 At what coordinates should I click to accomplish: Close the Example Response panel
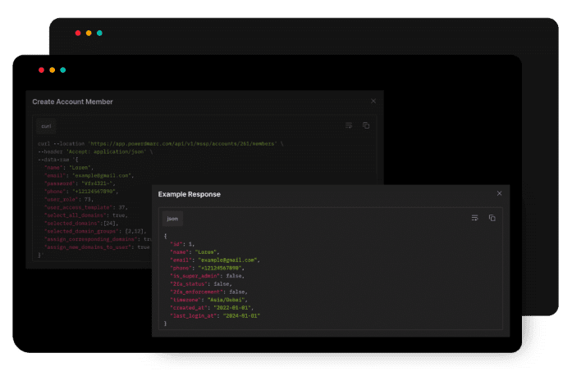(499, 193)
